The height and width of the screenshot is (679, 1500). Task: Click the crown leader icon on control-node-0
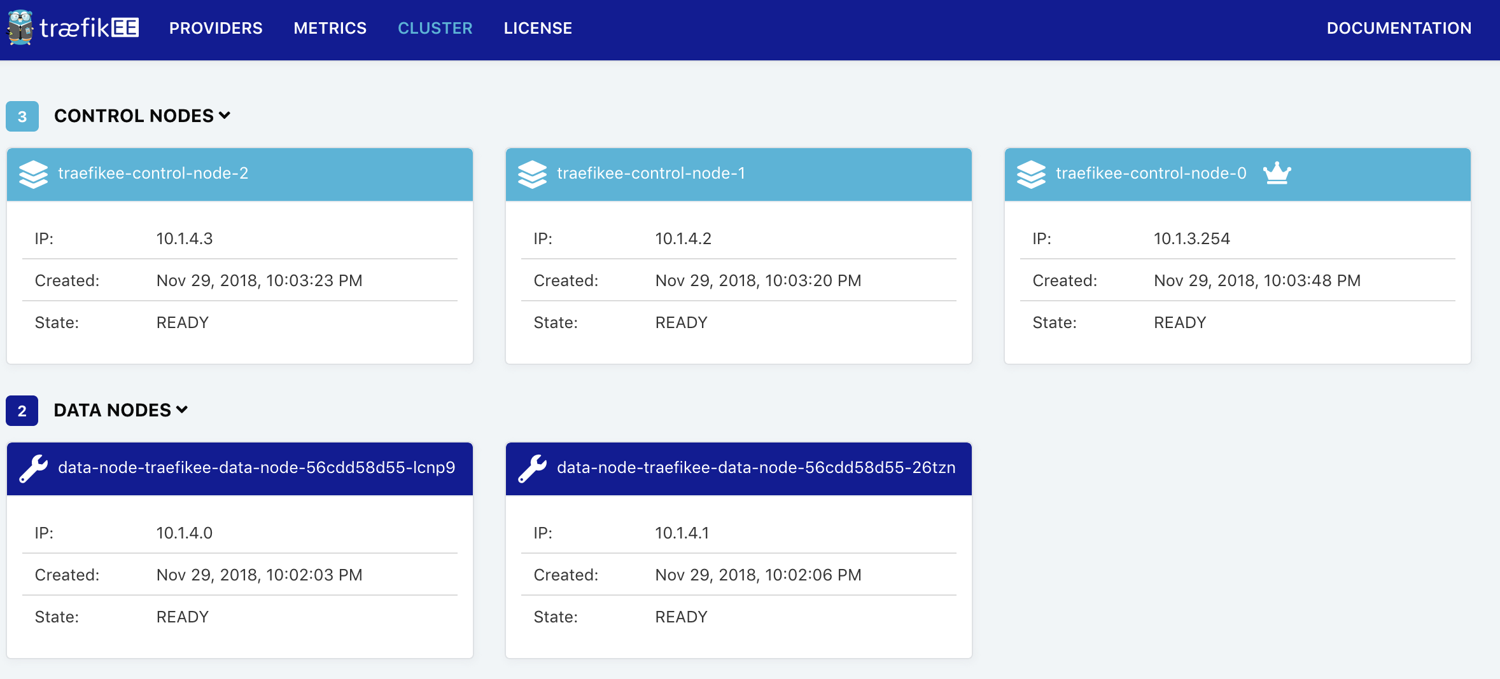[x=1277, y=173]
